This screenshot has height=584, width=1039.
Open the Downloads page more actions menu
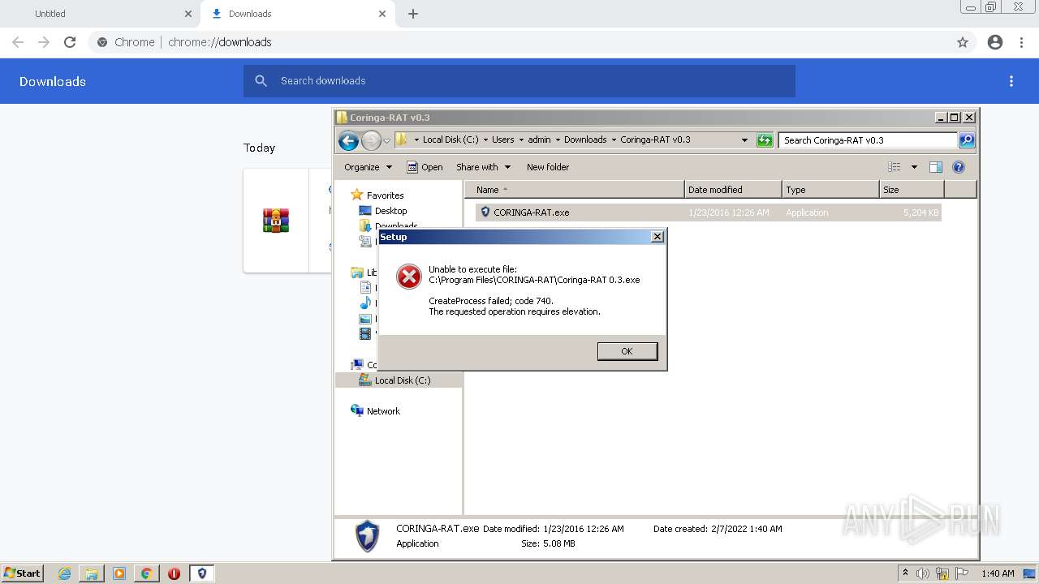[1011, 81]
